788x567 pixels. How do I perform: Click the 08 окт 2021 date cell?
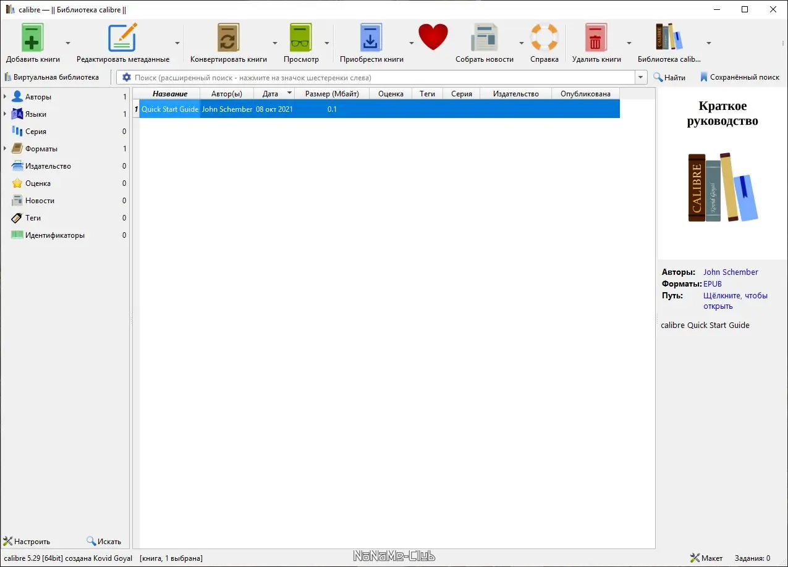pos(274,109)
